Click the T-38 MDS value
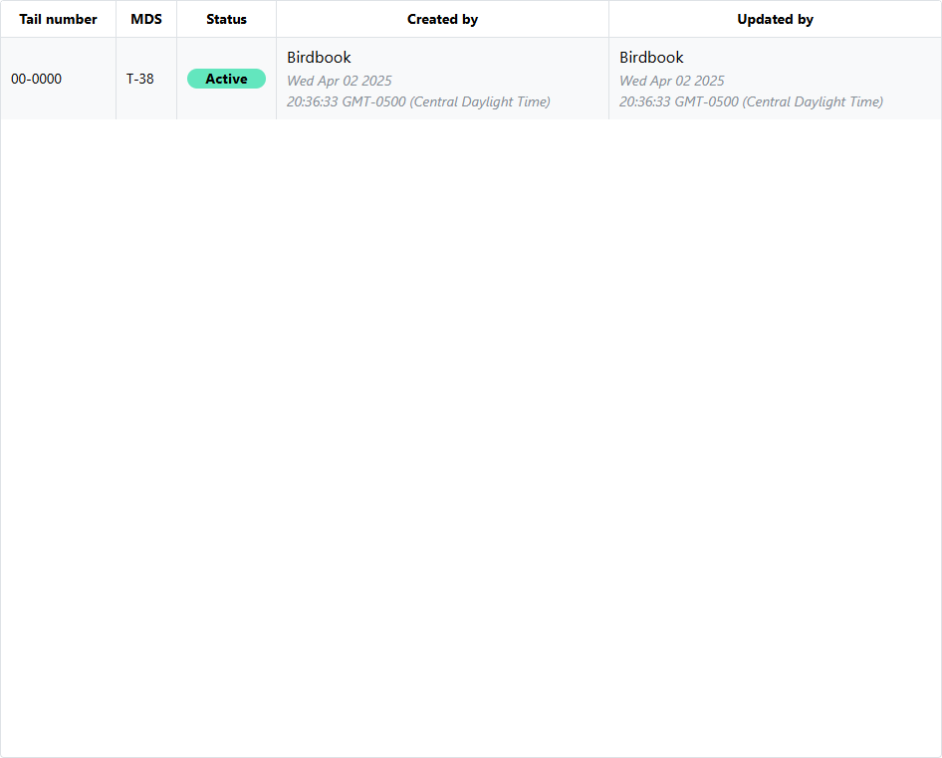 tap(140, 79)
